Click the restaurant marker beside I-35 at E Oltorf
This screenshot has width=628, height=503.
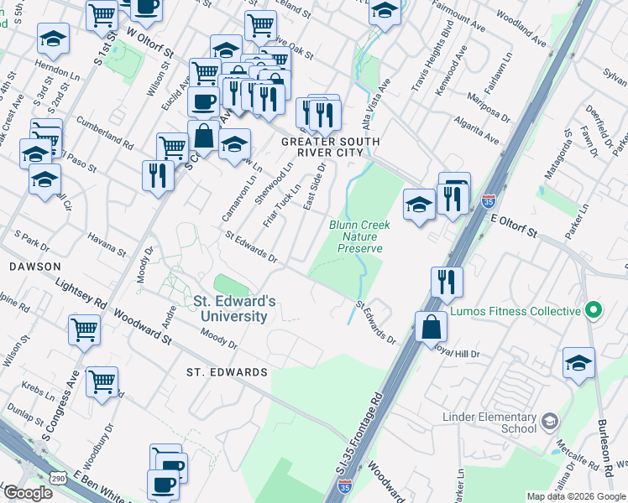pyautogui.click(x=453, y=200)
